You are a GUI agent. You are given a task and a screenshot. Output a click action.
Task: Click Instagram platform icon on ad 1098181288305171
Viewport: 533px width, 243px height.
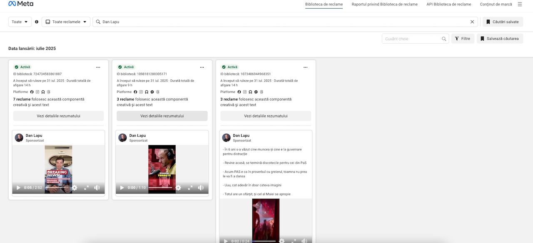[141, 92]
